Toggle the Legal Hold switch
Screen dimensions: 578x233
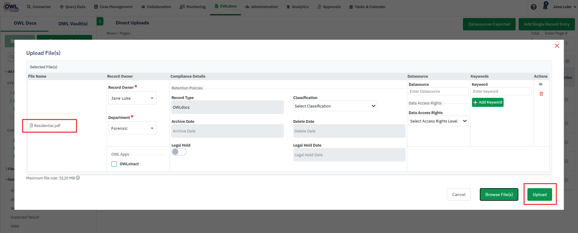click(x=179, y=152)
